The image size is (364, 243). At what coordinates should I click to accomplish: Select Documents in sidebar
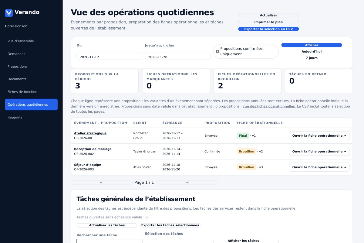(31, 79)
